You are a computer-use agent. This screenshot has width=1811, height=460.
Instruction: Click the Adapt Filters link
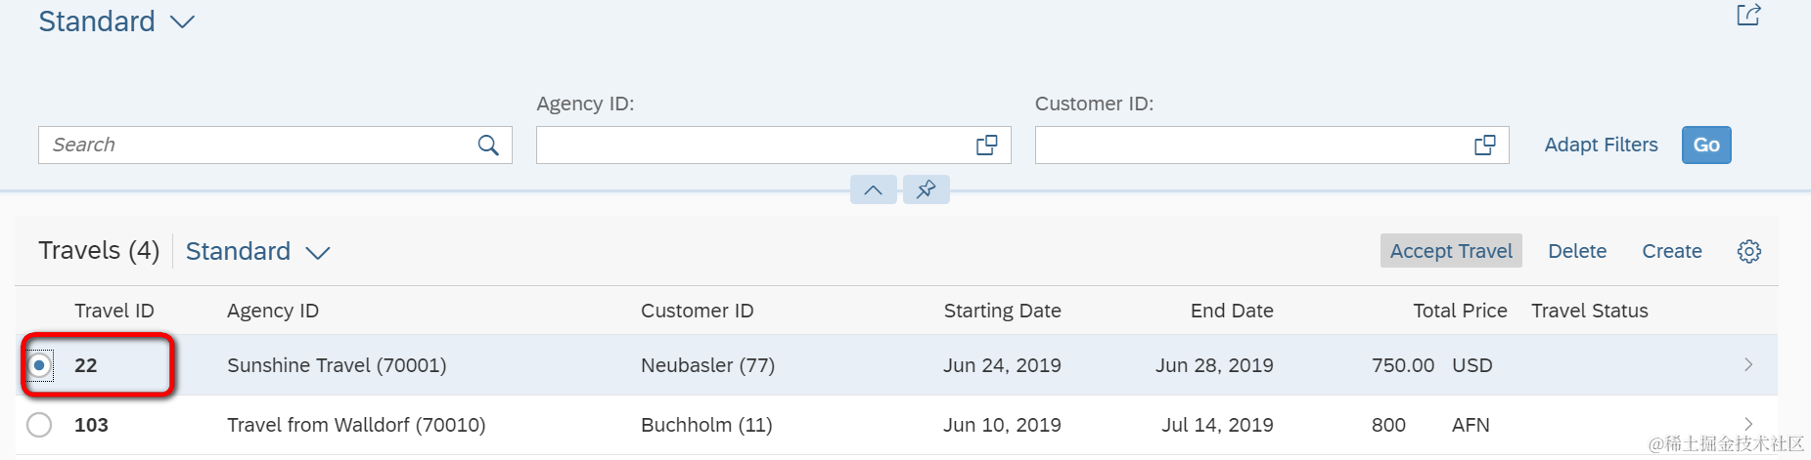coord(1601,146)
